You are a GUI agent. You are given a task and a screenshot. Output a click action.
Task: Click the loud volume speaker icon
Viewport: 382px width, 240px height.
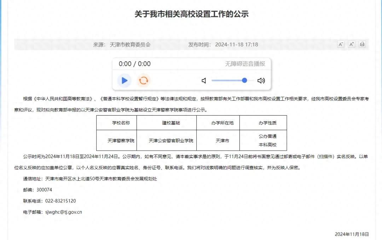point(261,81)
